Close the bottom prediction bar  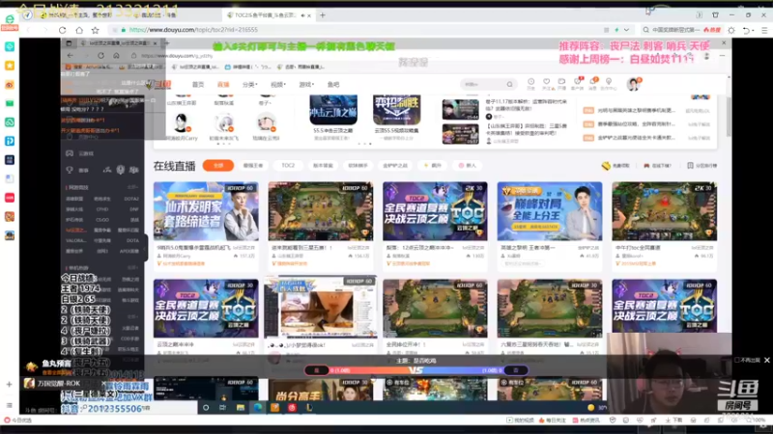(767, 360)
